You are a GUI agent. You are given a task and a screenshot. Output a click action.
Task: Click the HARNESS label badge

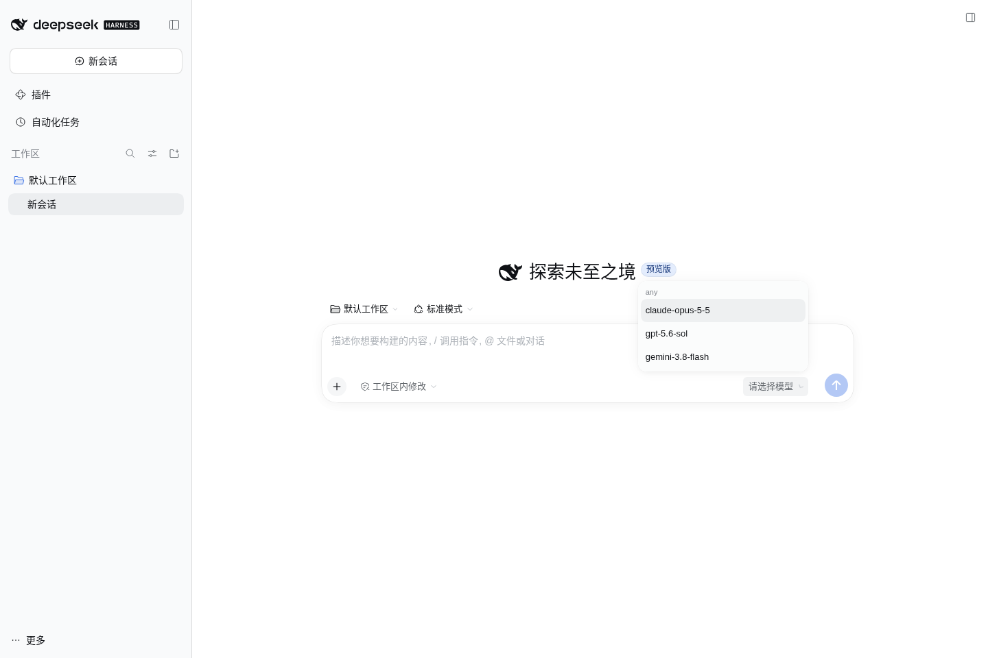pos(121,25)
